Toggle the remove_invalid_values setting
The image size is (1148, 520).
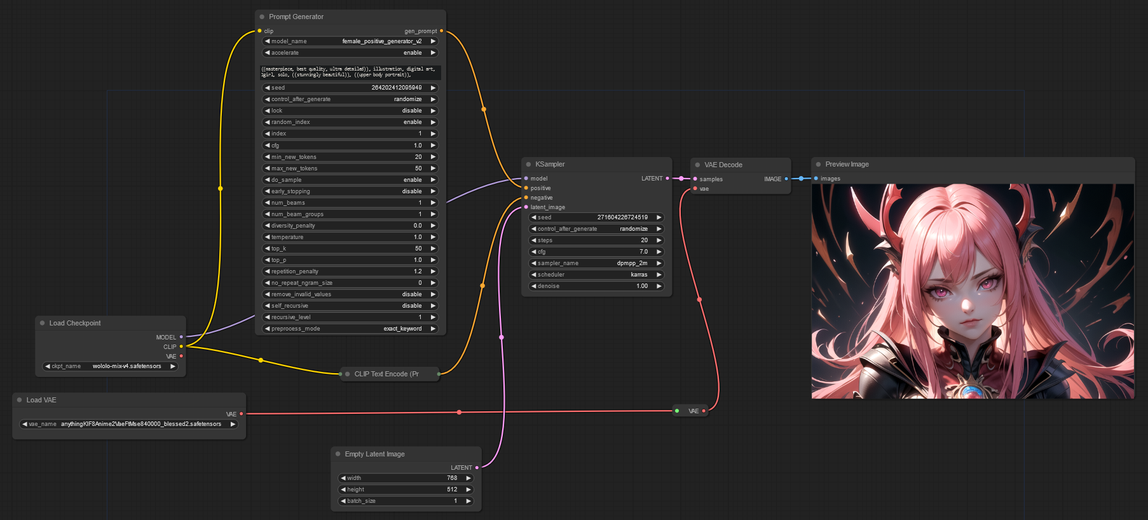pos(350,294)
